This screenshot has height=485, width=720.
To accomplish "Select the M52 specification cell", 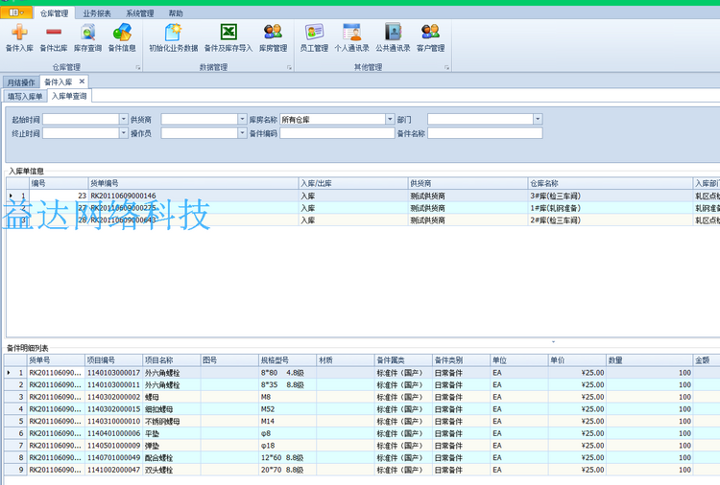I will pyautogui.click(x=287, y=409).
